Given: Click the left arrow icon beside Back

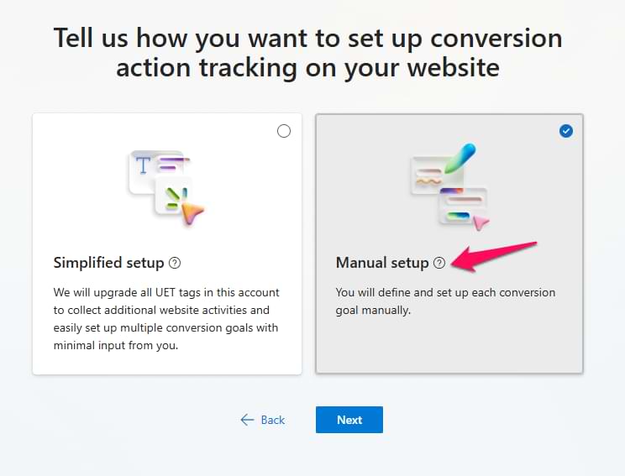Looking at the screenshot, I should (247, 420).
